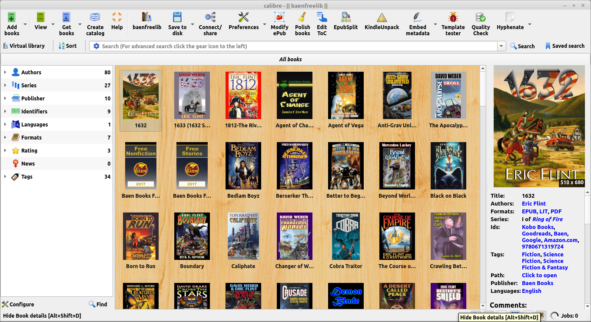
Task: Select the Rating category in tag browser
Action: [x=57, y=150]
